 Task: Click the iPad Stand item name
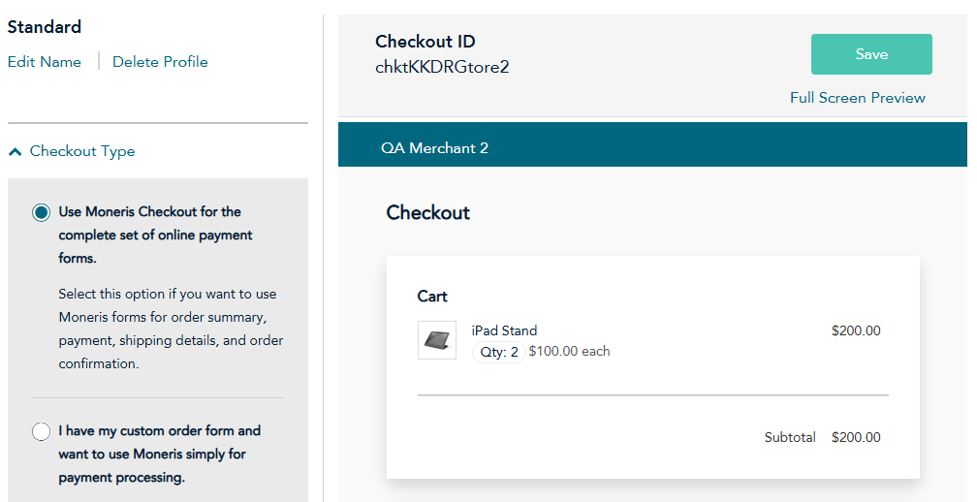pyautogui.click(x=504, y=330)
